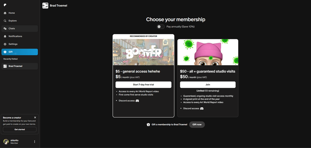
Task: Toggle the Pay annually switch
Action: pos(161,27)
